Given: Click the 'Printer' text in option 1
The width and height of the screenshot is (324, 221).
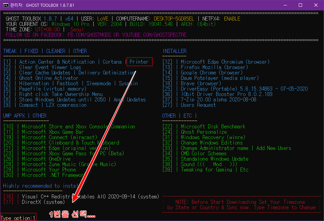Looking at the screenshot, I should [x=139, y=62].
